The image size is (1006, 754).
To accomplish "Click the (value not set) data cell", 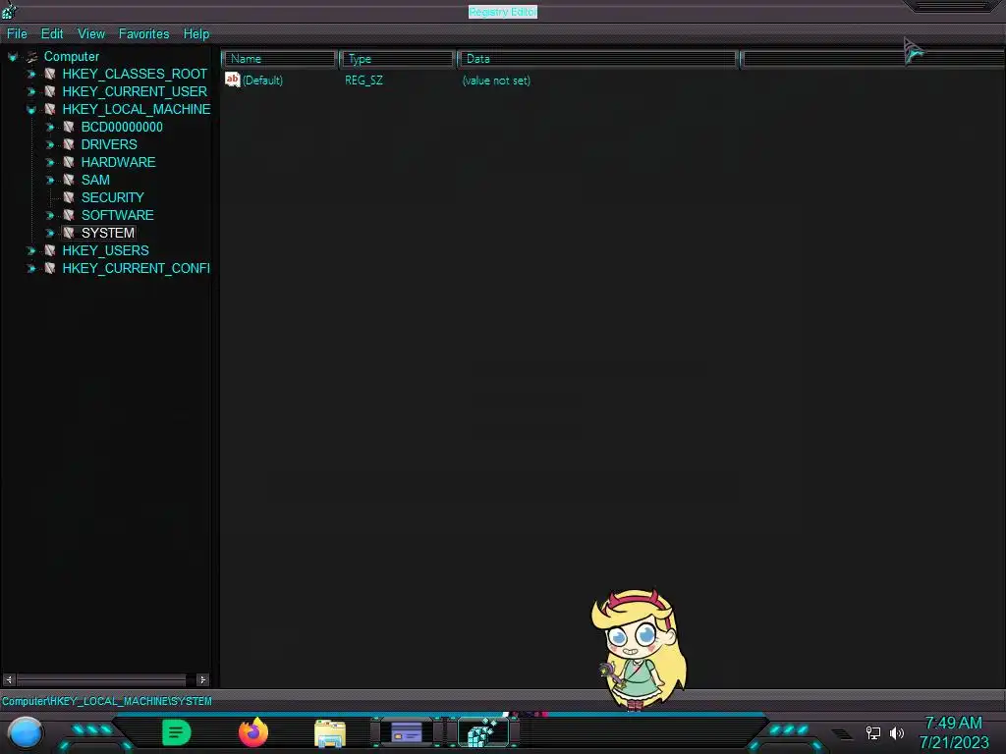I will click(496, 81).
